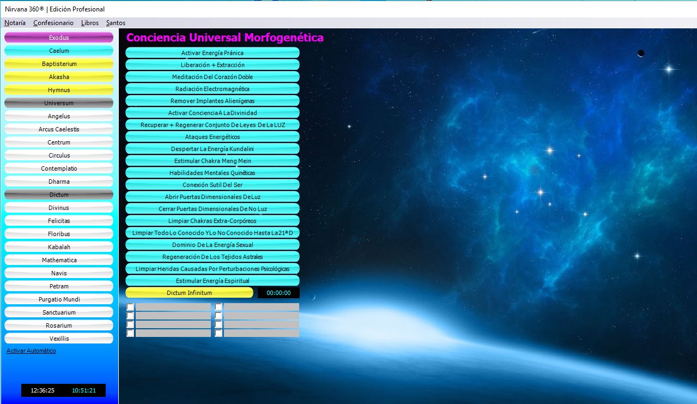Open the Dictum section

click(x=59, y=195)
